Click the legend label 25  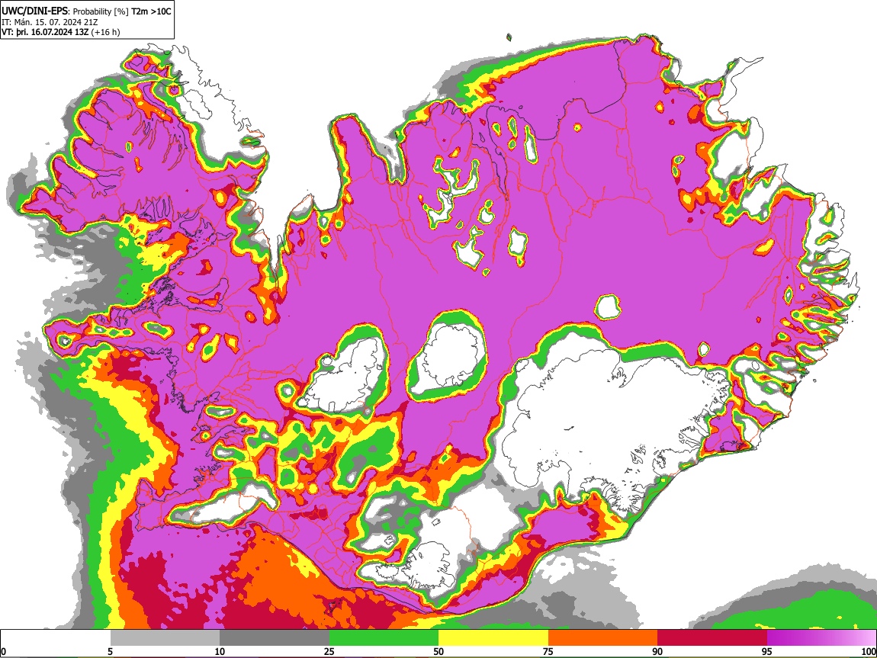pos(329,651)
